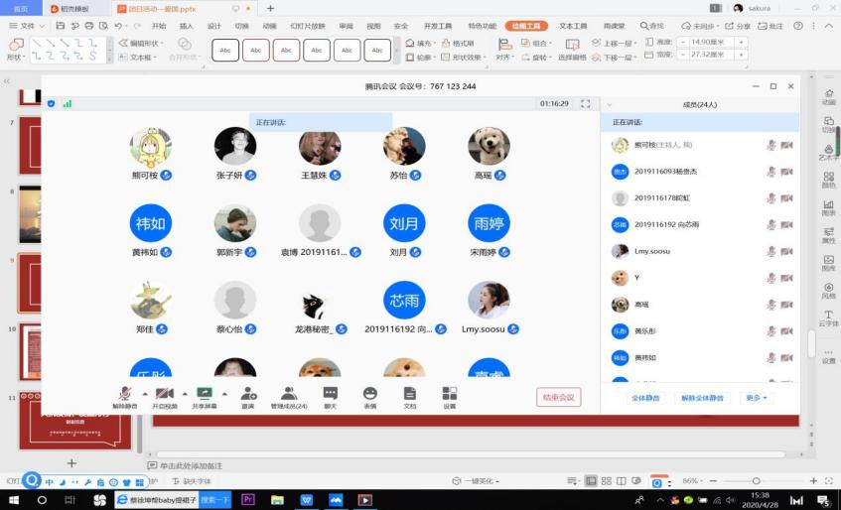Viewport: 841px width, 510px height.
Task: Click the Windows Start button
Action: [x=14, y=499]
